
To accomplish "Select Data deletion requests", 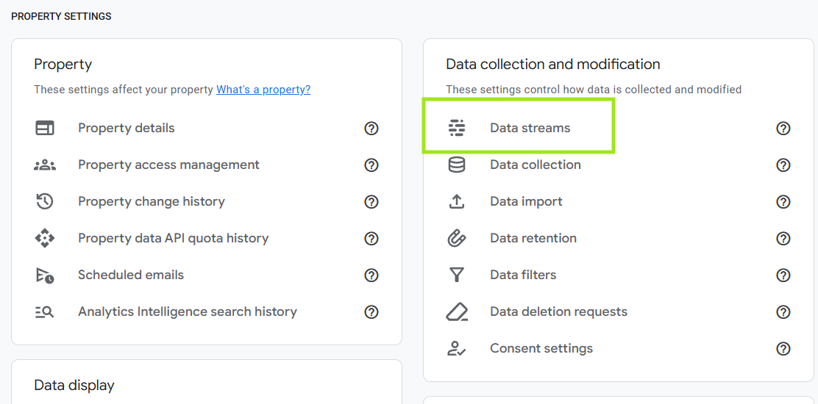I will pos(559,312).
